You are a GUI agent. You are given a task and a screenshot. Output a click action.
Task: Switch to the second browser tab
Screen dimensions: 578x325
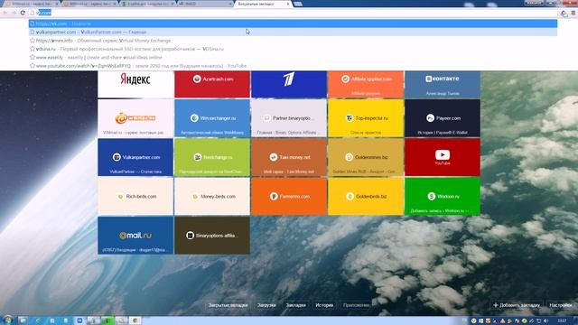point(89,4)
